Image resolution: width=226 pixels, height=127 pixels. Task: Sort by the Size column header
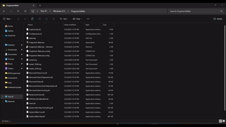108,25
